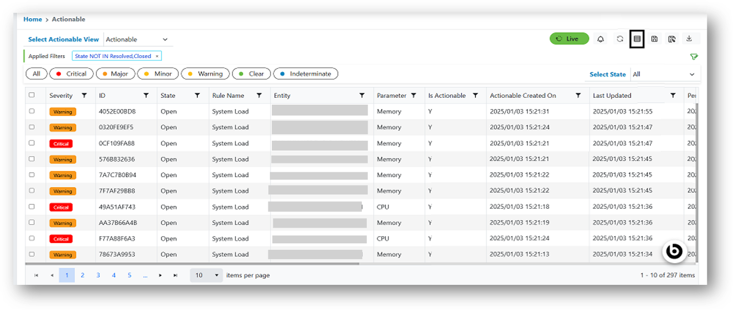Viewport: 734px width, 311px height.
Task: Show more pages via the ellipsis
Action: pos(145,275)
